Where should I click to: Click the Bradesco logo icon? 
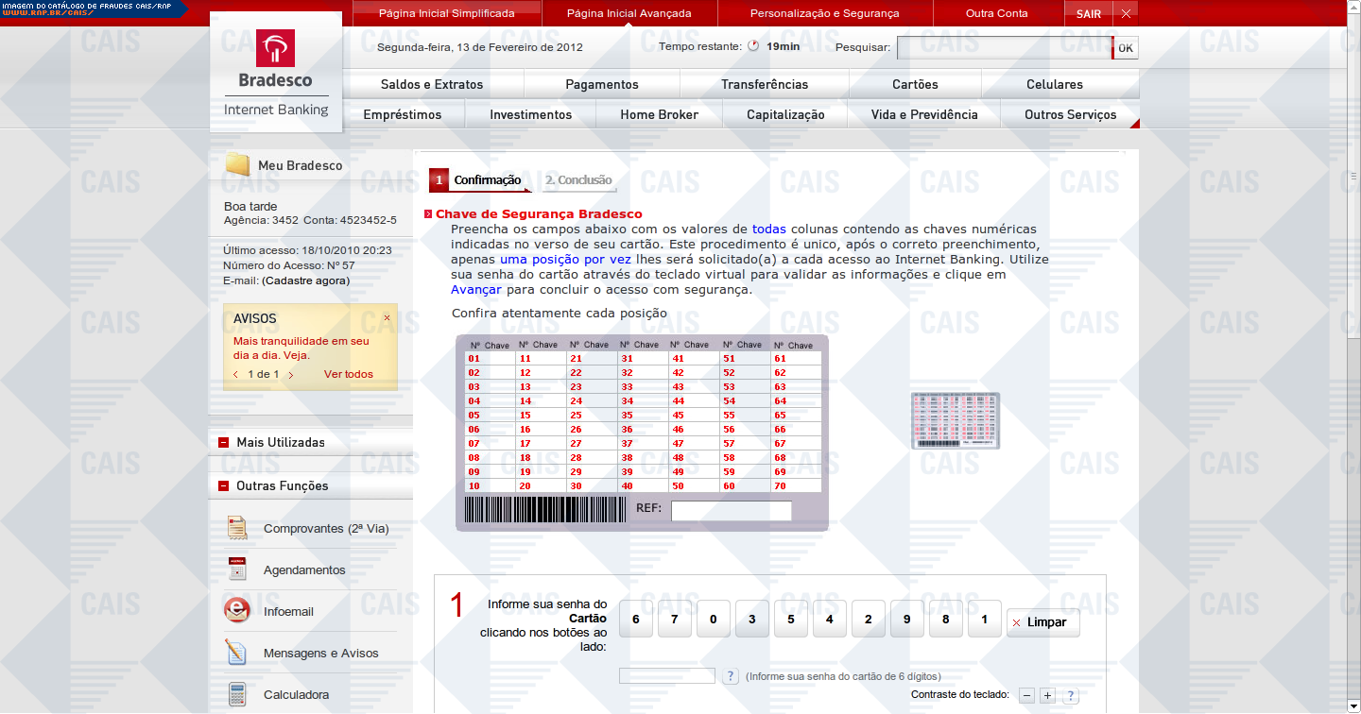pos(275,48)
